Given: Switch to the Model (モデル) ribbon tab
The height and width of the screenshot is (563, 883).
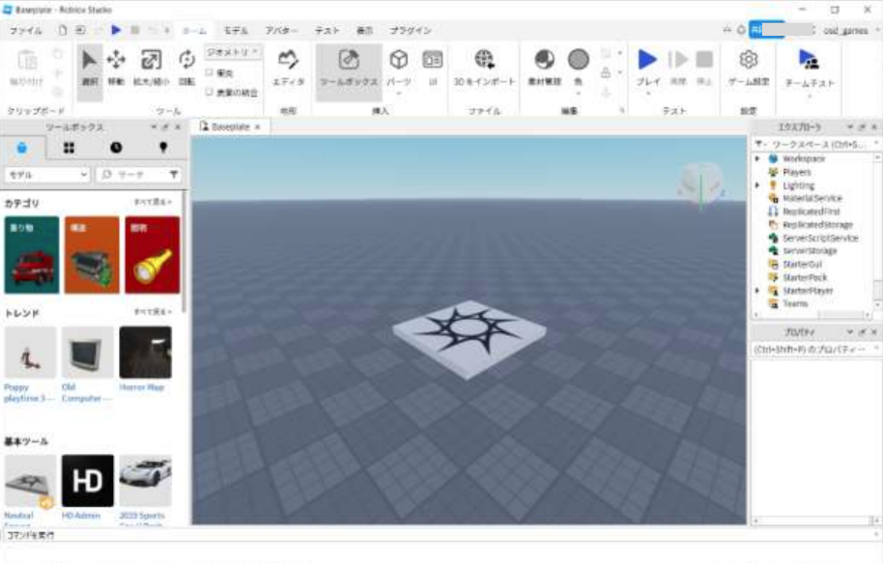Looking at the screenshot, I should 236,30.
